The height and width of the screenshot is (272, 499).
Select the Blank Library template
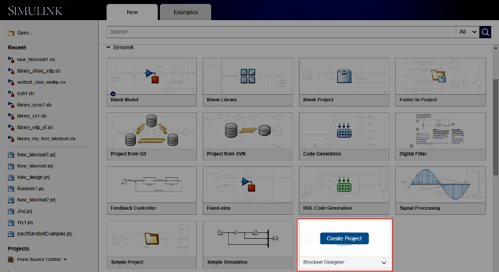pyautogui.click(x=248, y=82)
